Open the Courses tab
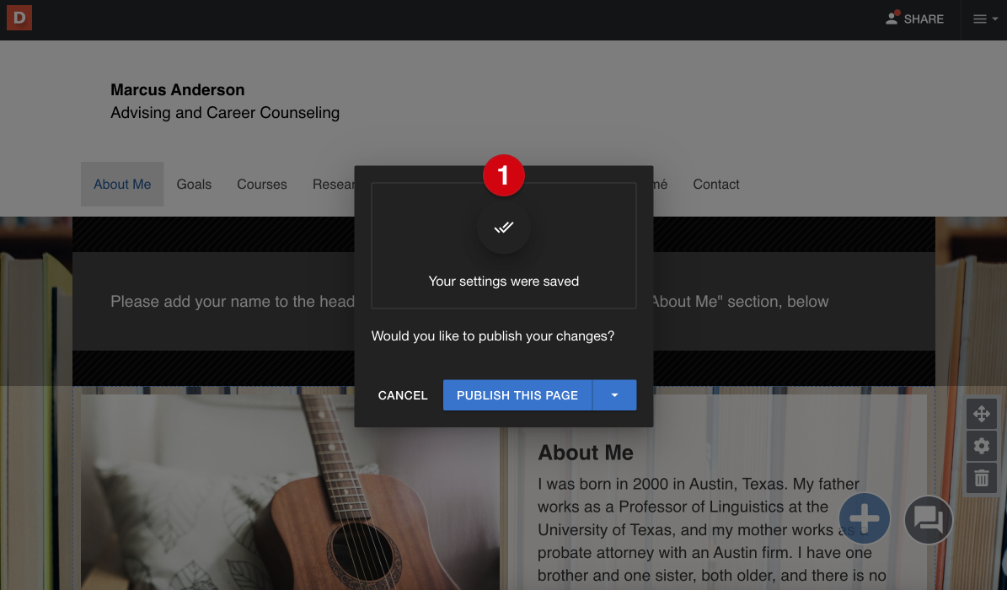The height and width of the screenshot is (590, 1007). tap(262, 185)
